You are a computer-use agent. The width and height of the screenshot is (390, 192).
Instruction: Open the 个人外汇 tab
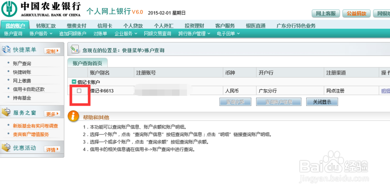[164, 26]
